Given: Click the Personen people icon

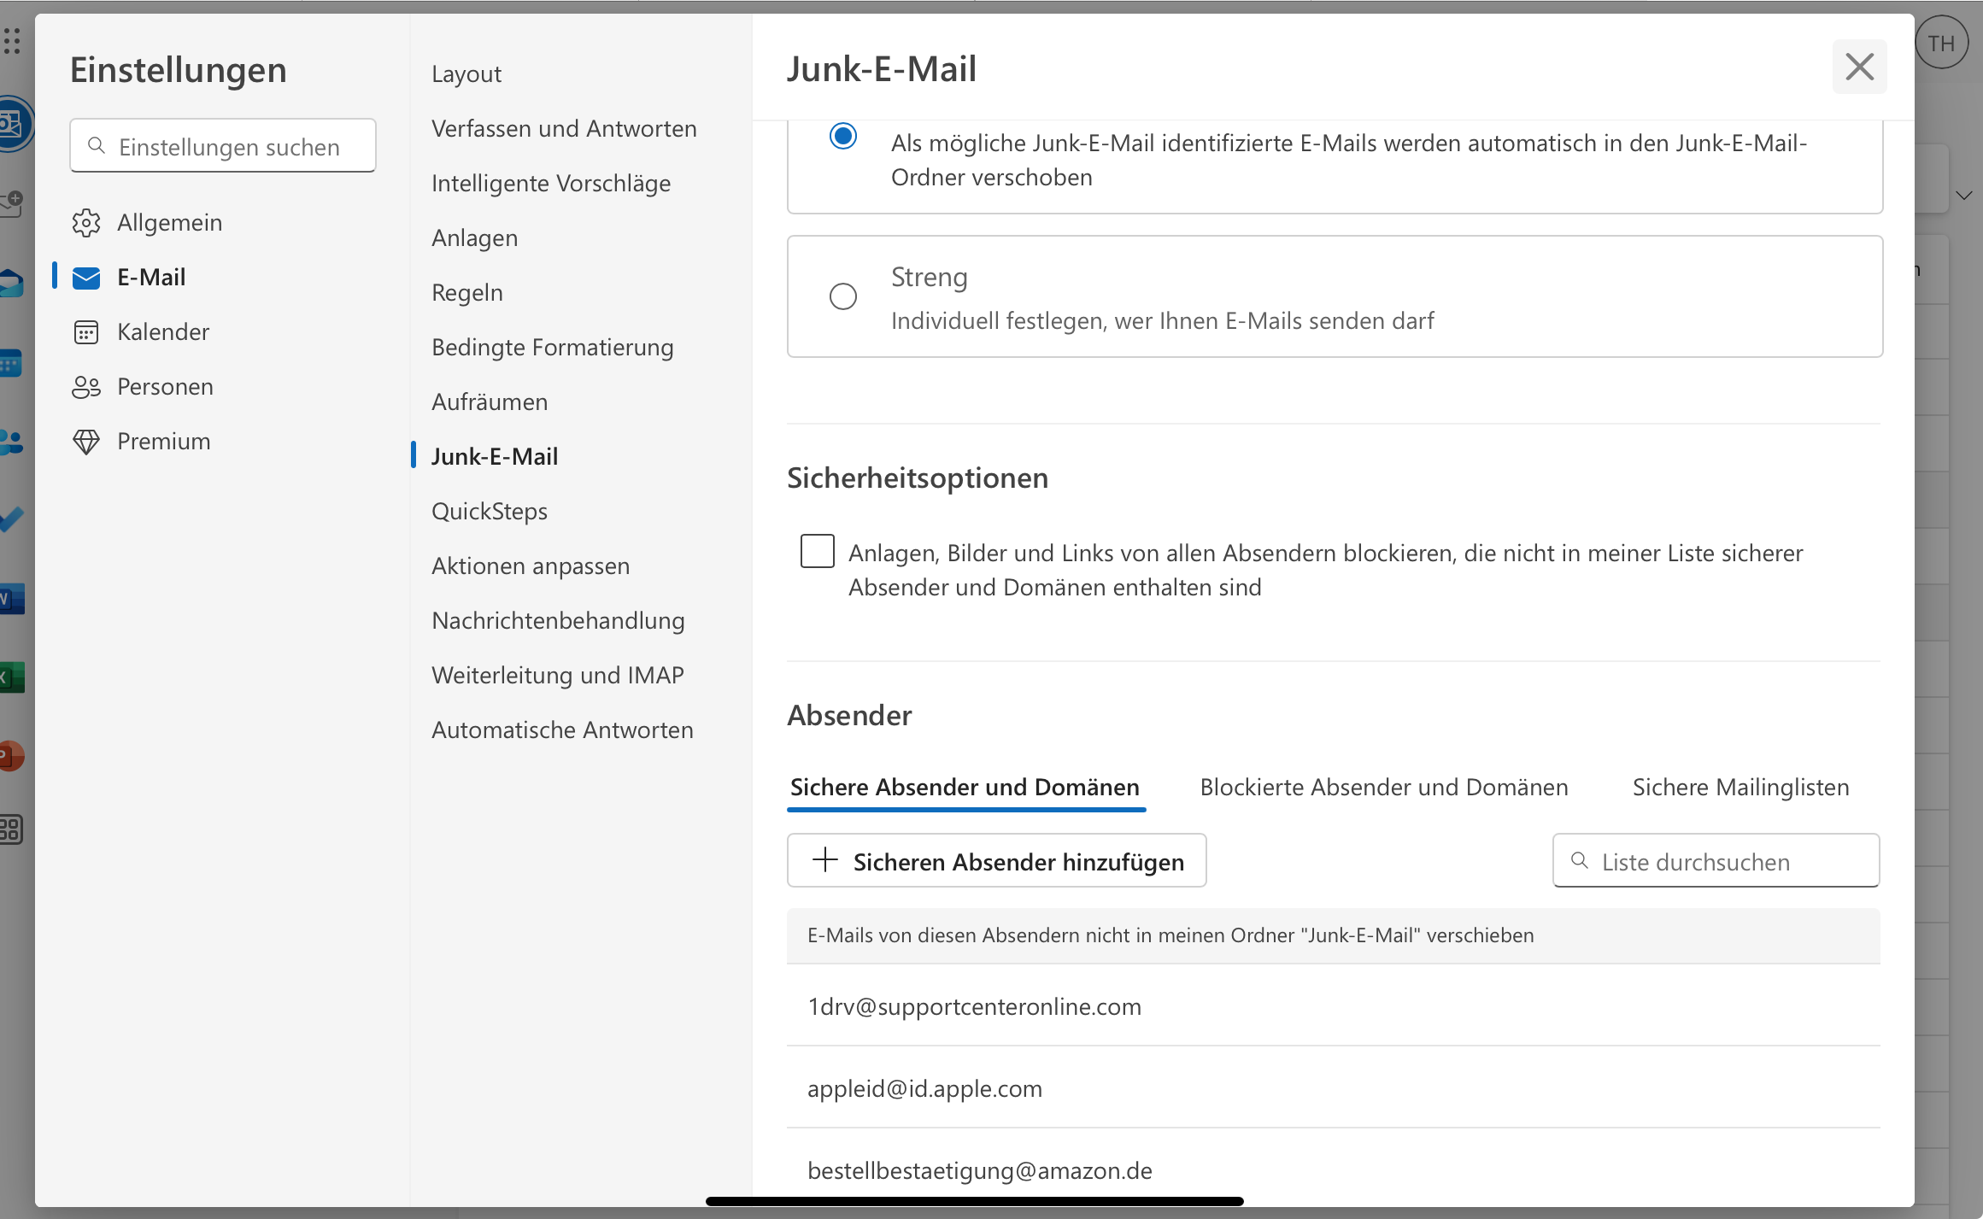Looking at the screenshot, I should pyautogui.click(x=86, y=387).
